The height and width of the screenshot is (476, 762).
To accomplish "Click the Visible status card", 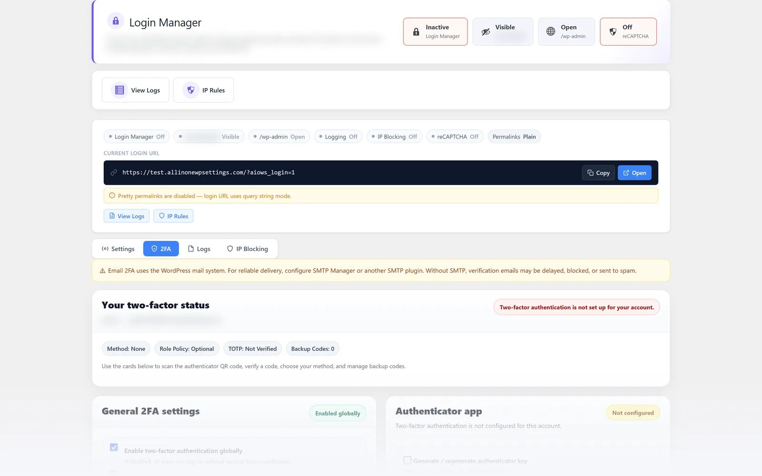I will [x=503, y=32].
